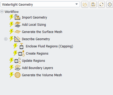
Task: Collapse the Workflow root node
Action: pos(2,12)
